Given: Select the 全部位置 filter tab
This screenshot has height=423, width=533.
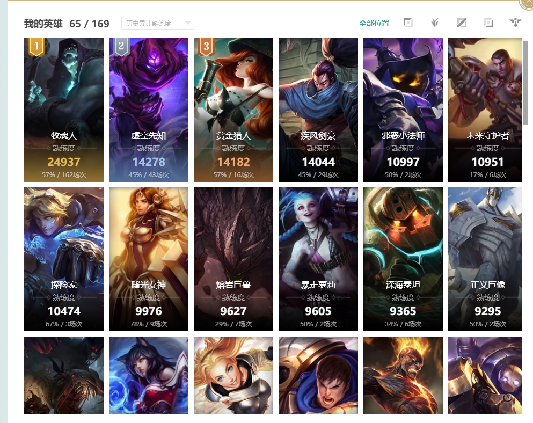Looking at the screenshot, I should [374, 23].
